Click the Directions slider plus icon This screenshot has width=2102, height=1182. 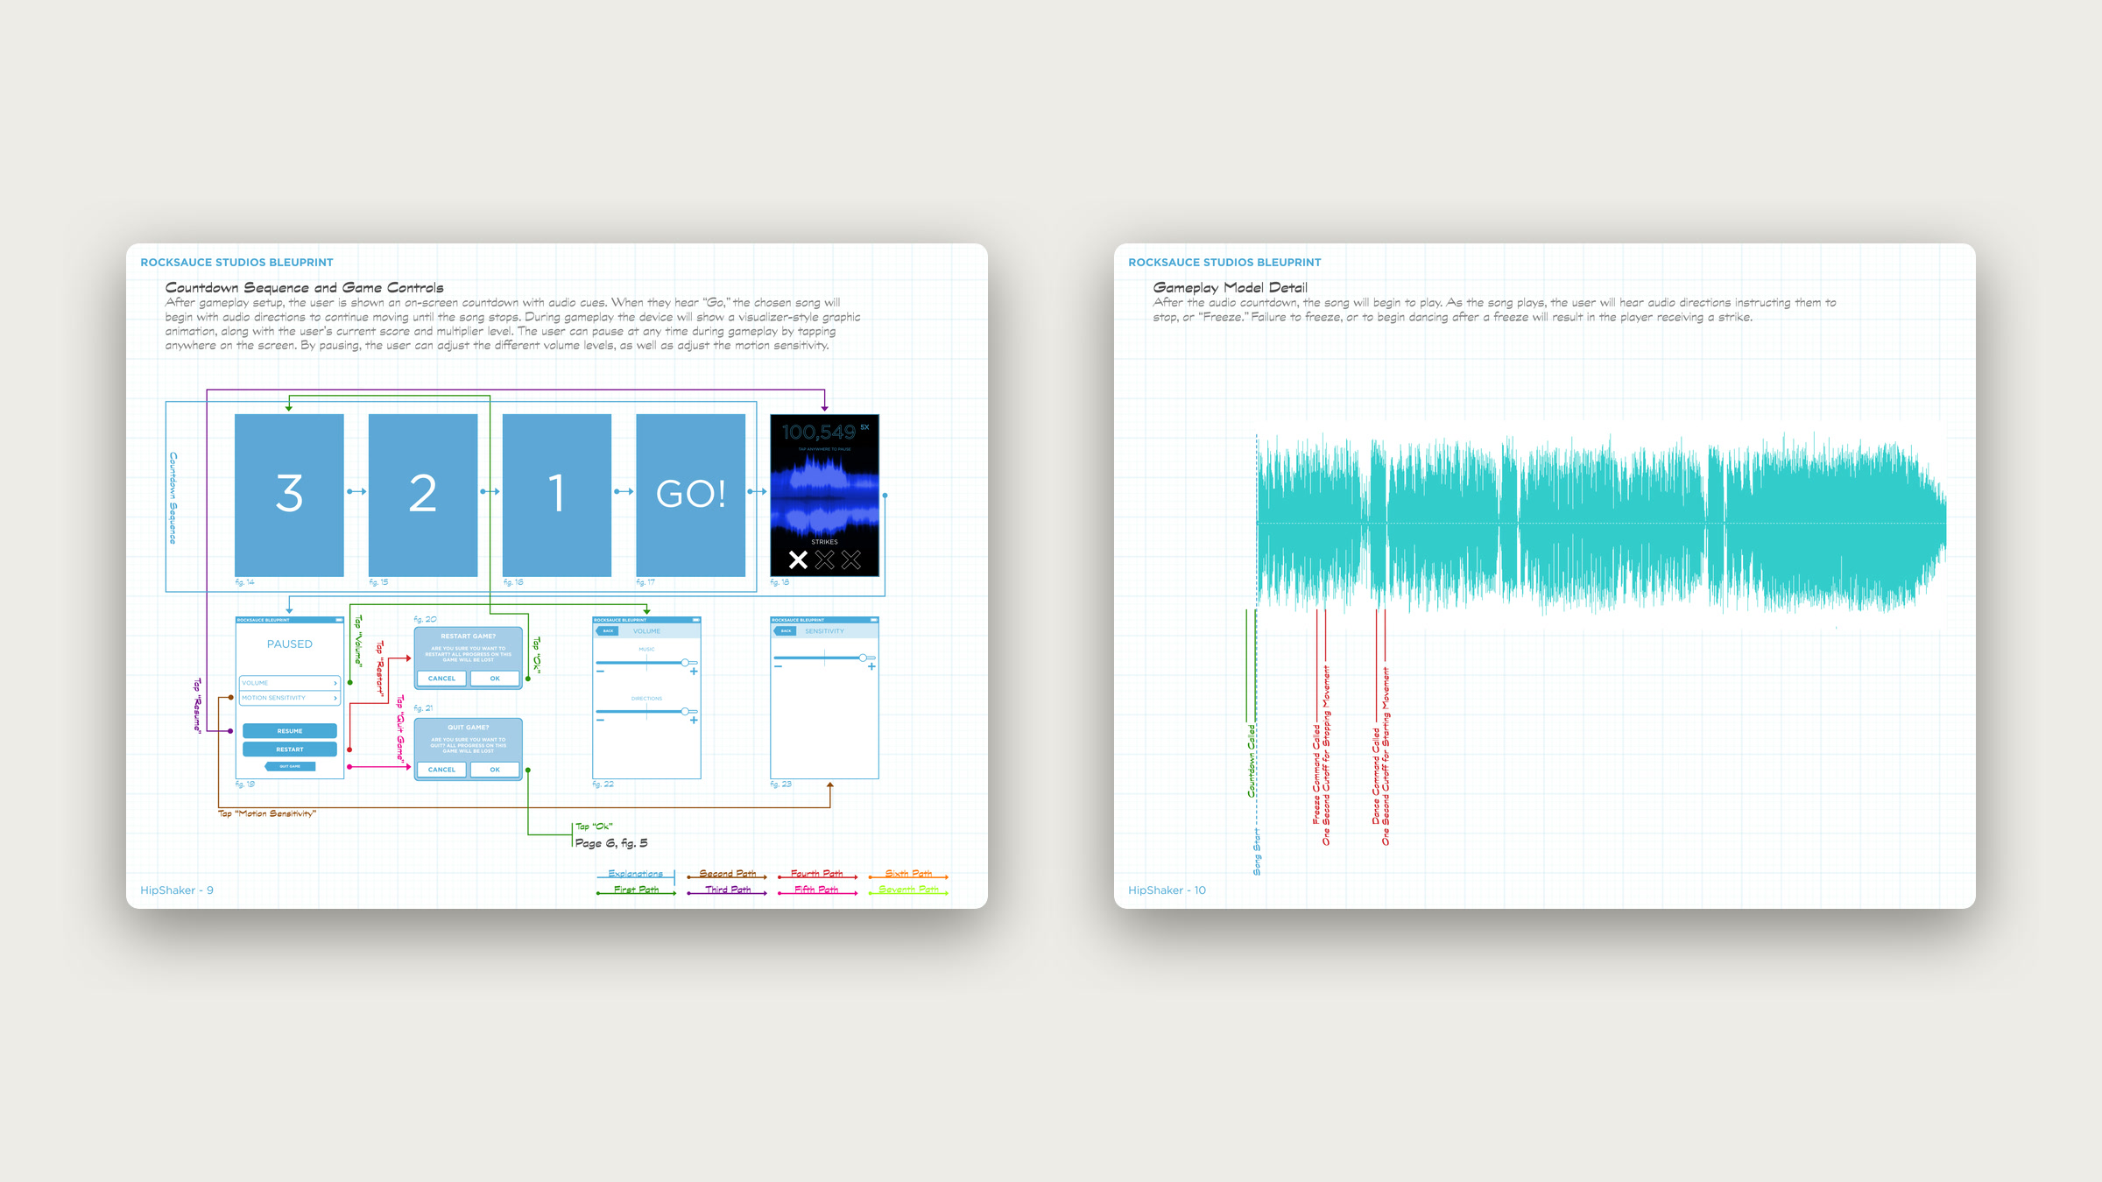point(694,721)
